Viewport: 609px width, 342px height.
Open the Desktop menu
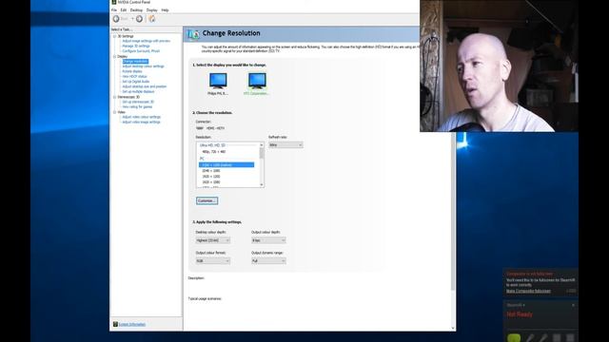(136, 10)
